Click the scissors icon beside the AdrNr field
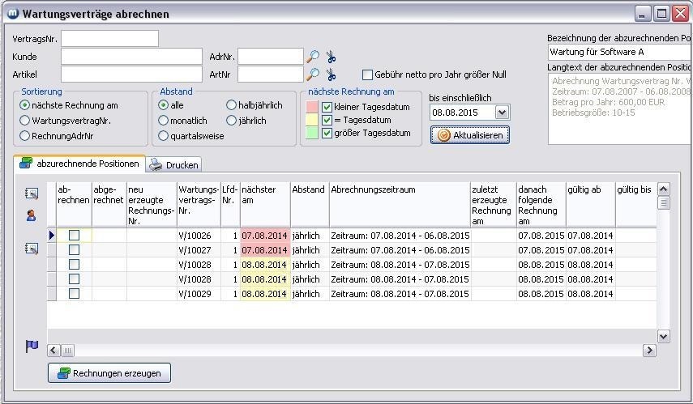The width and height of the screenshot is (693, 404). (x=331, y=57)
